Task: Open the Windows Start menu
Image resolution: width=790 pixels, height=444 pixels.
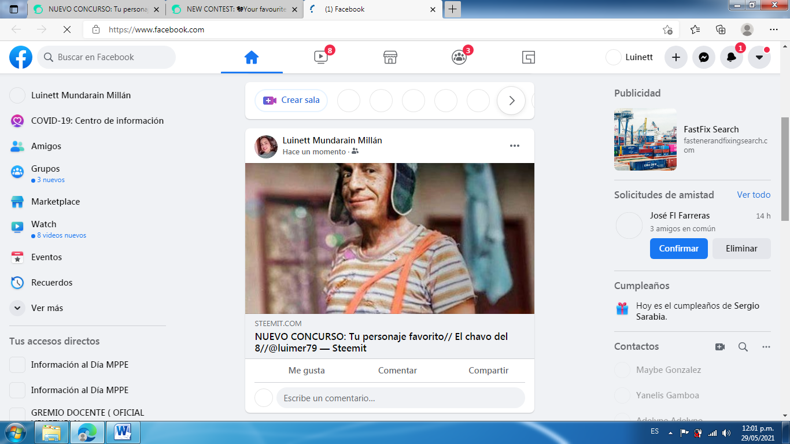Action: click(x=15, y=432)
